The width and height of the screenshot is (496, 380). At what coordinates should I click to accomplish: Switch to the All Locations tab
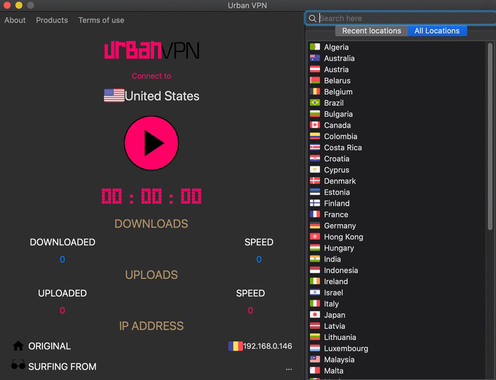click(x=437, y=31)
